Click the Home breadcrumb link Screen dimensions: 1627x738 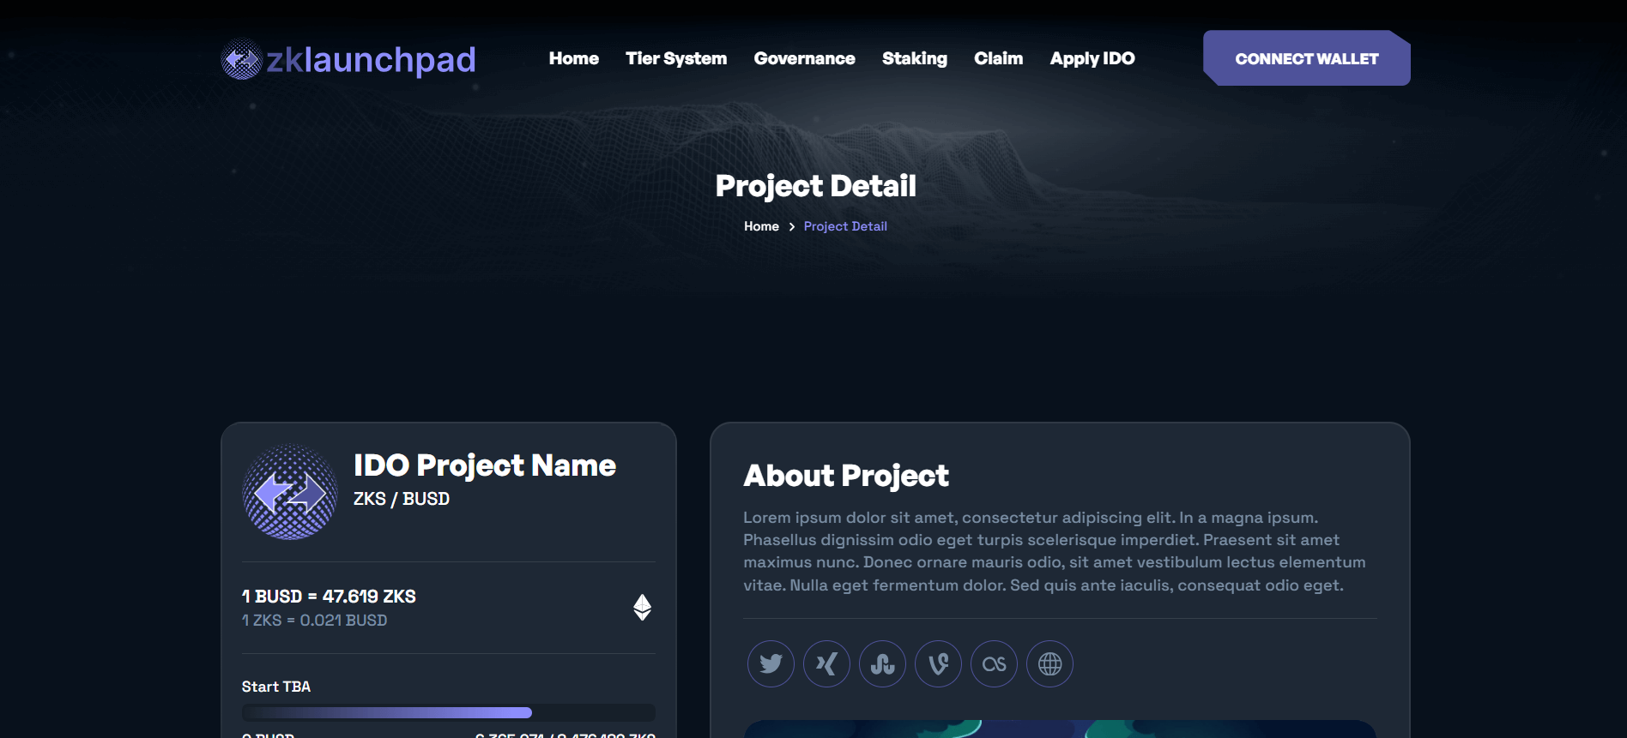tap(761, 226)
